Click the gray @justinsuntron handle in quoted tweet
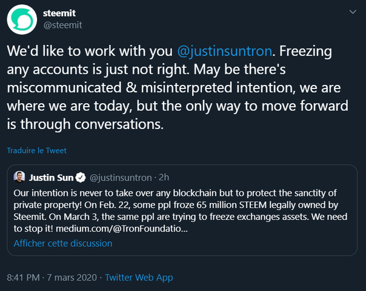This screenshot has width=366, height=291. coord(121,178)
